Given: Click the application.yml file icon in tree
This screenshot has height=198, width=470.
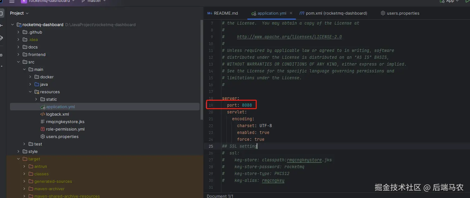Looking at the screenshot, I should 43,107.
